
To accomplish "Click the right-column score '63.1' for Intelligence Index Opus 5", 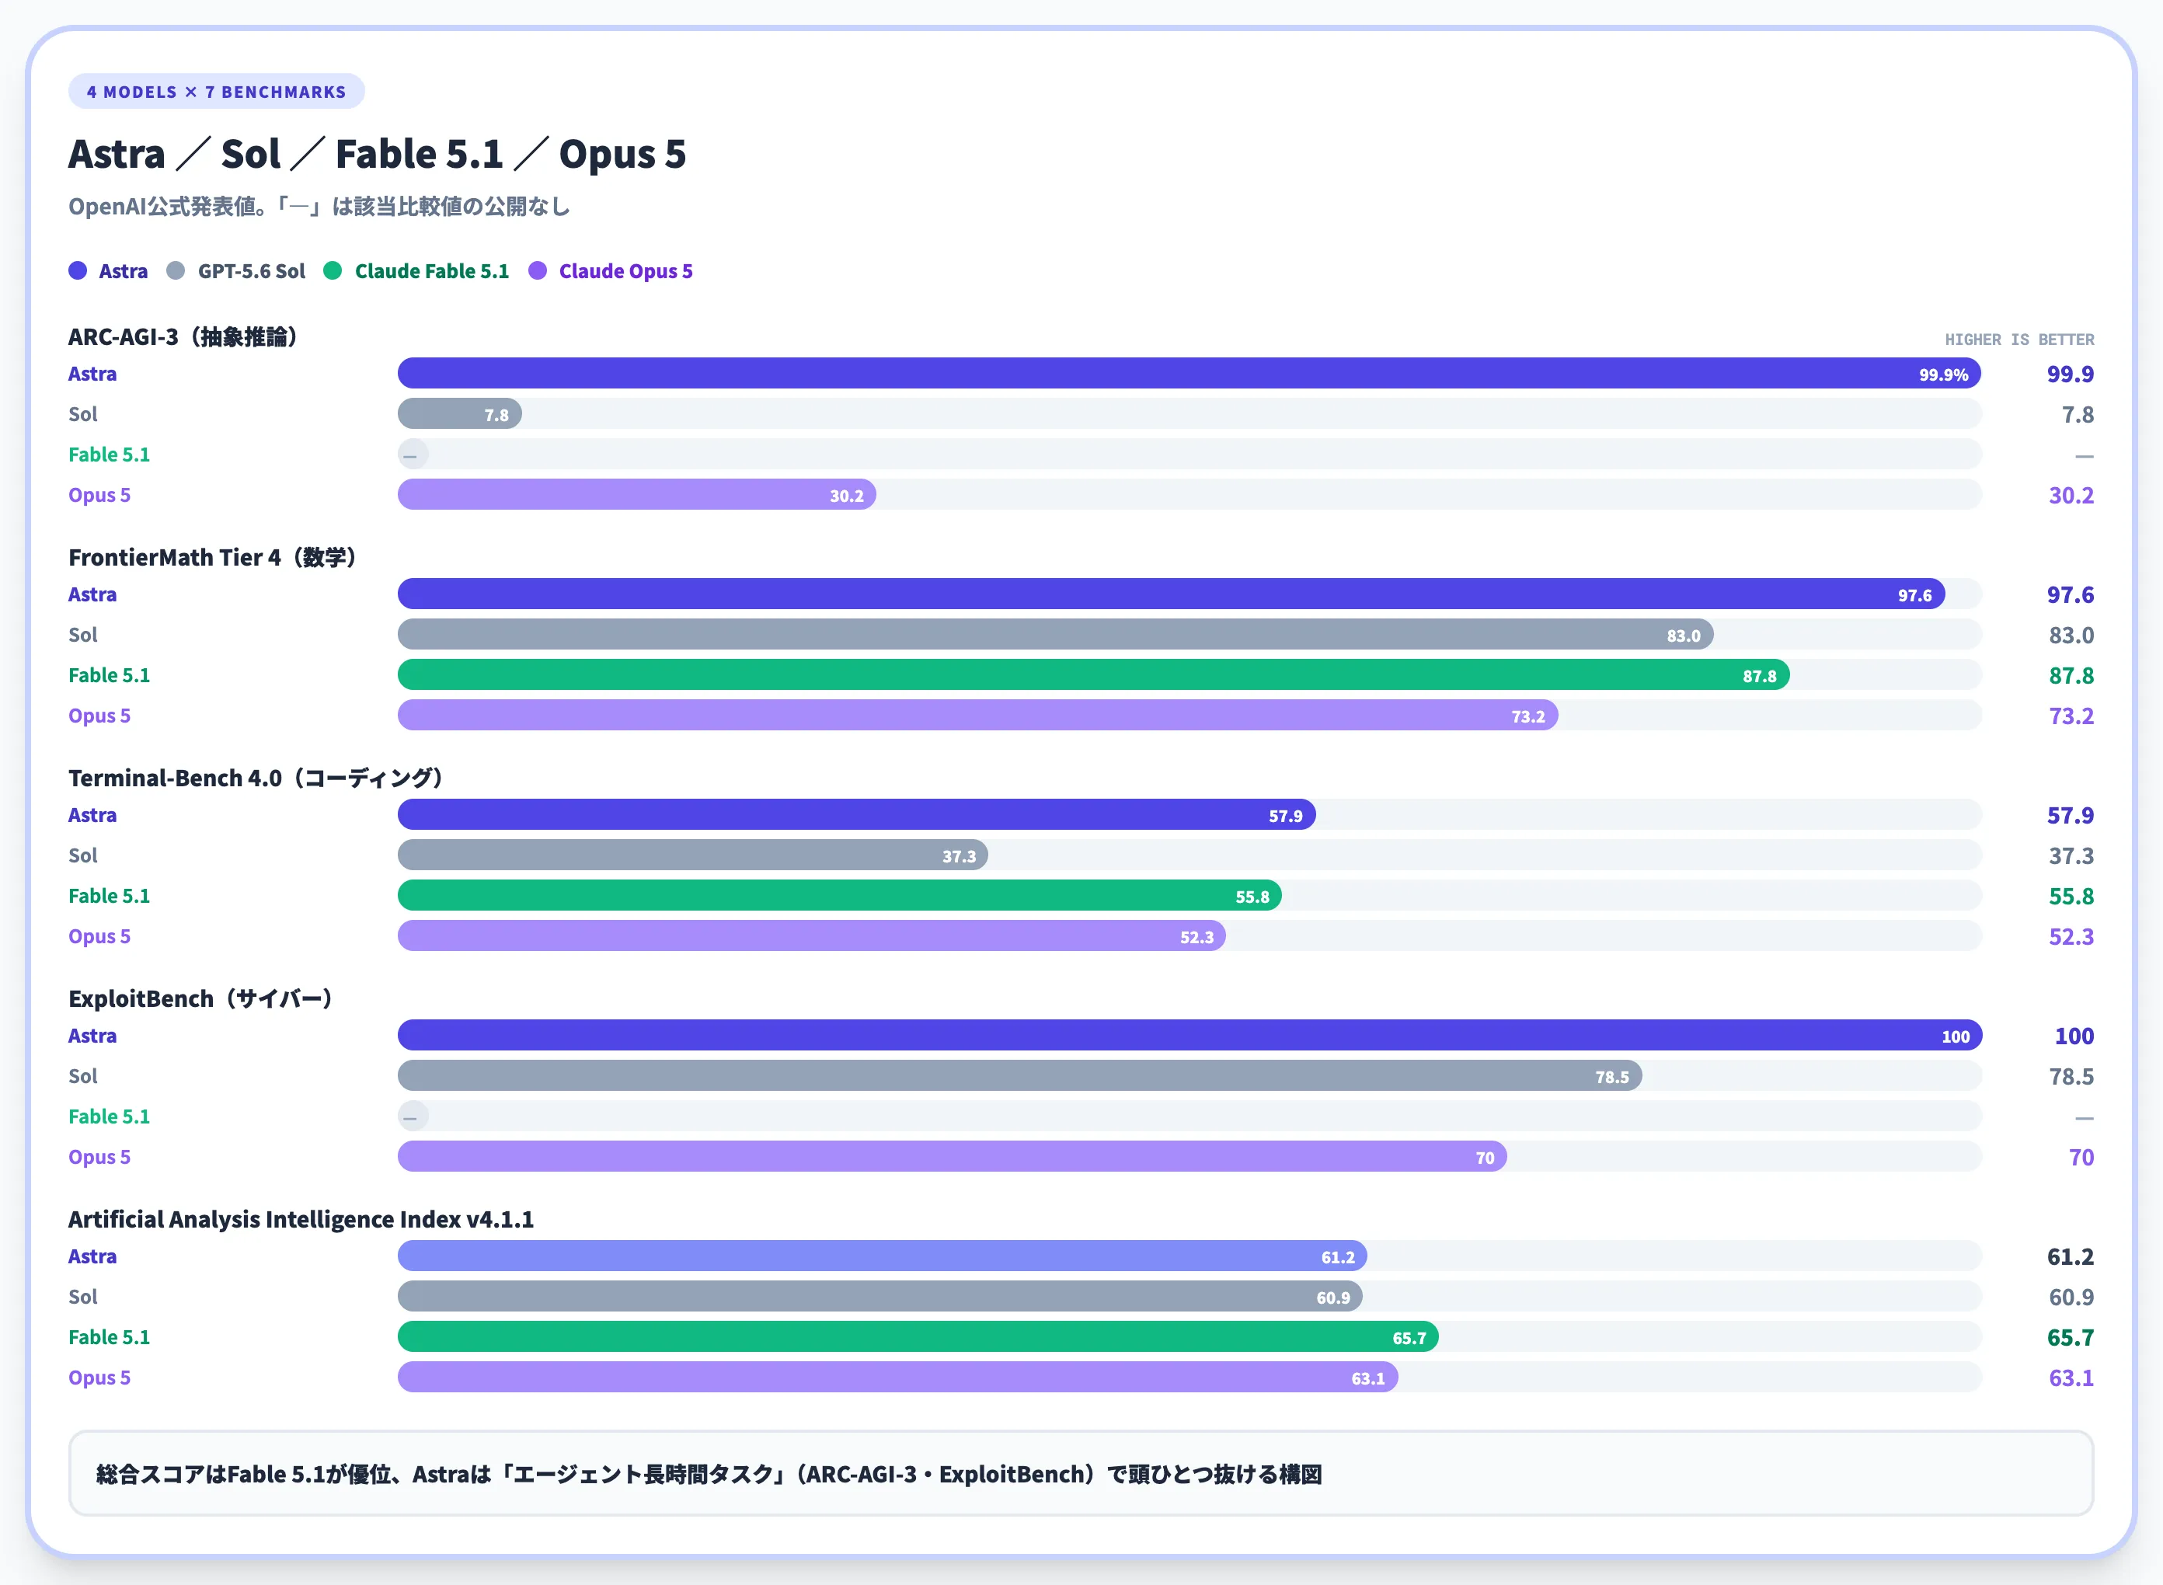I will pyautogui.click(x=2071, y=1378).
